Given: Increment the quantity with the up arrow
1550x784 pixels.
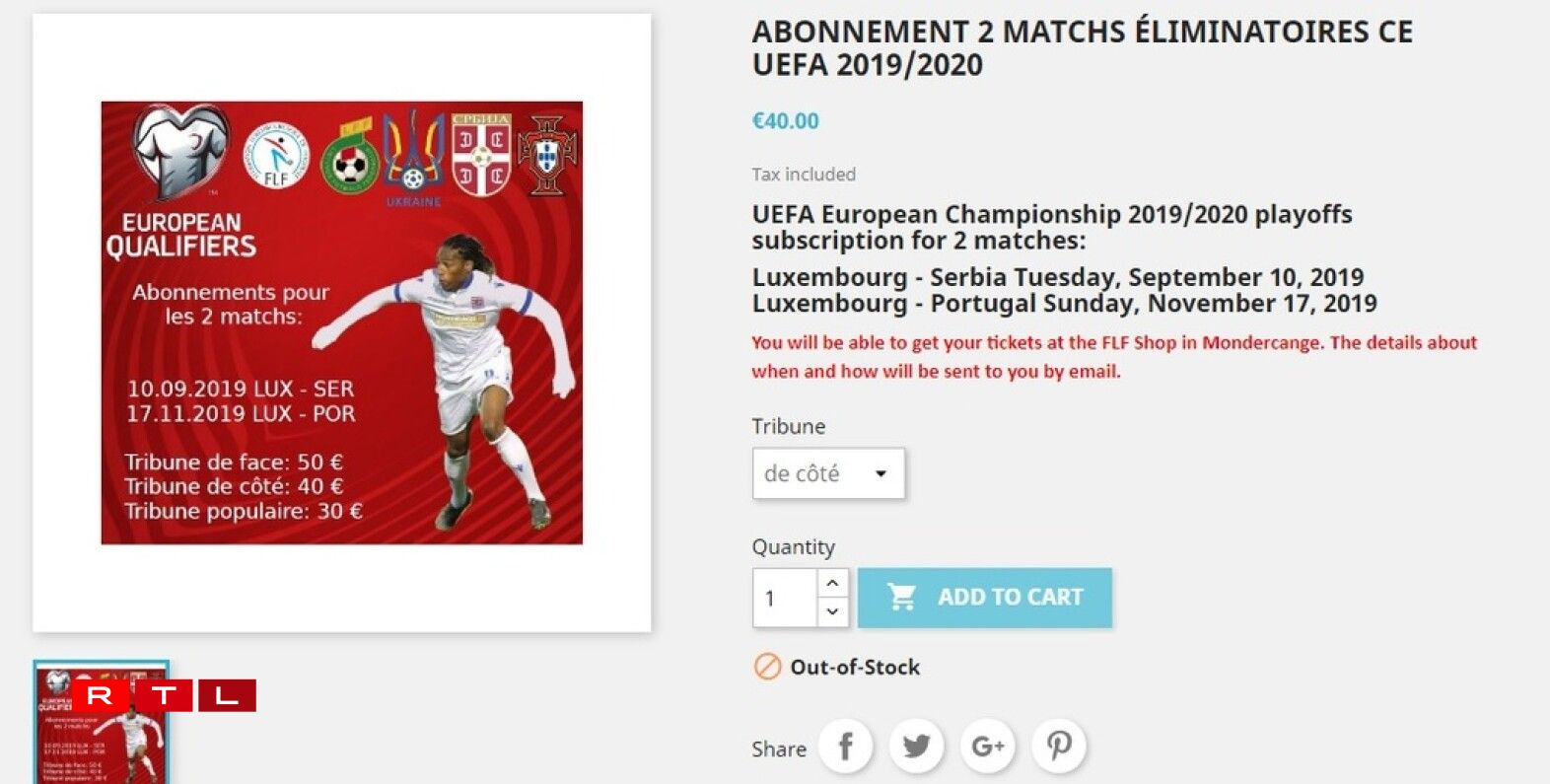Looking at the screenshot, I should (831, 582).
